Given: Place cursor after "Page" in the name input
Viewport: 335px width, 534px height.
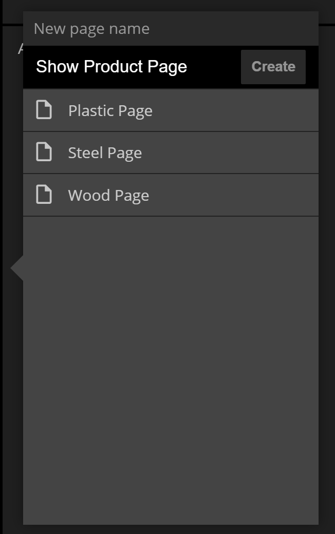Looking at the screenshot, I should click(x=188, y=67).
